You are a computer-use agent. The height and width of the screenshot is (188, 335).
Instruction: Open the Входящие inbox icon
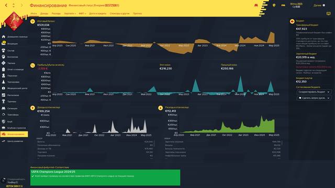click(4, 43)
